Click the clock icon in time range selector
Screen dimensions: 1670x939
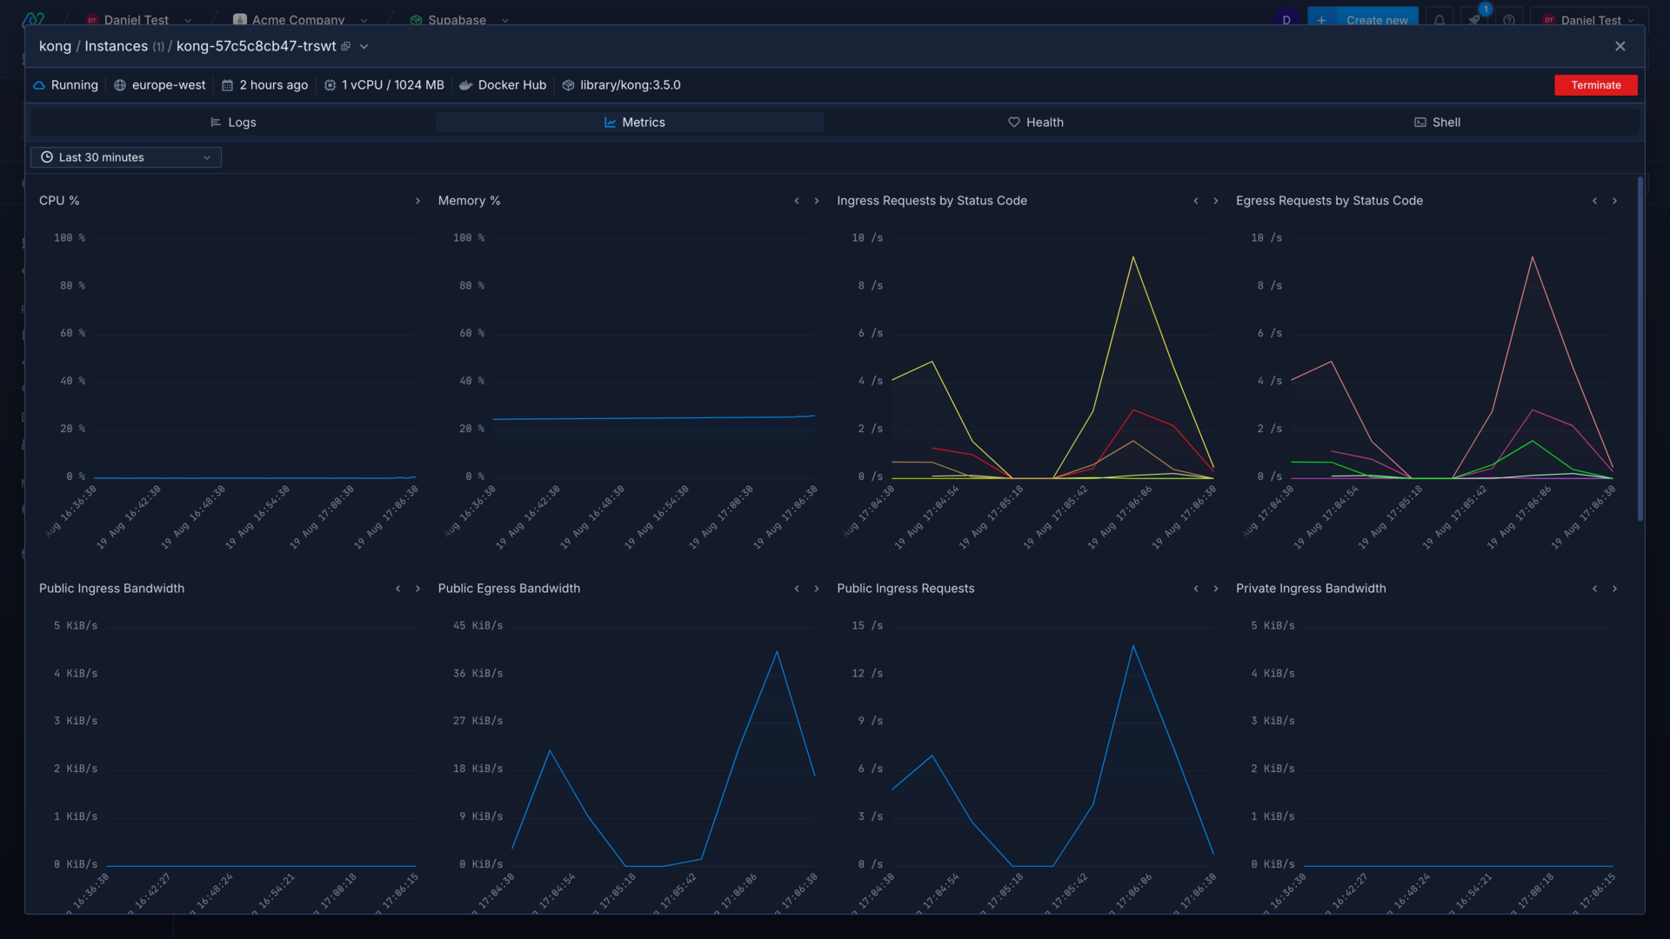[47, 157]
